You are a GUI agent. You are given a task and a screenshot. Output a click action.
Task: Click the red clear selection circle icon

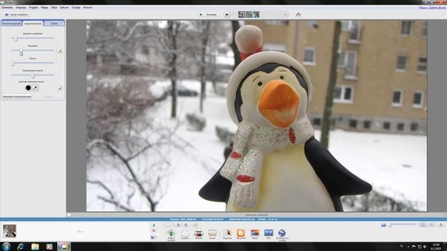click(154, 231)
